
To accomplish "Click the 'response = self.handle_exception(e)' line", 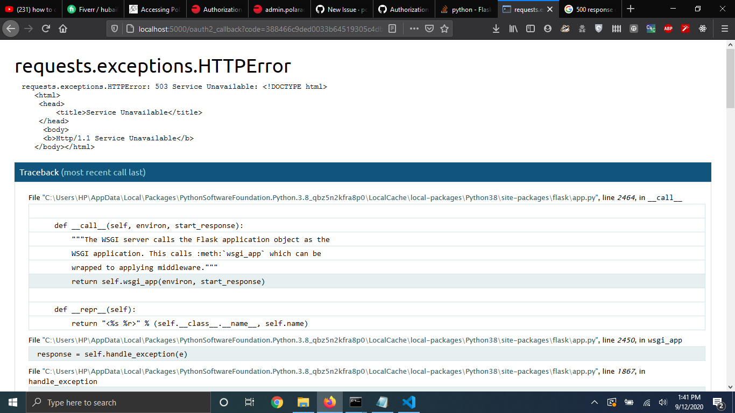I will coord(366,354).
